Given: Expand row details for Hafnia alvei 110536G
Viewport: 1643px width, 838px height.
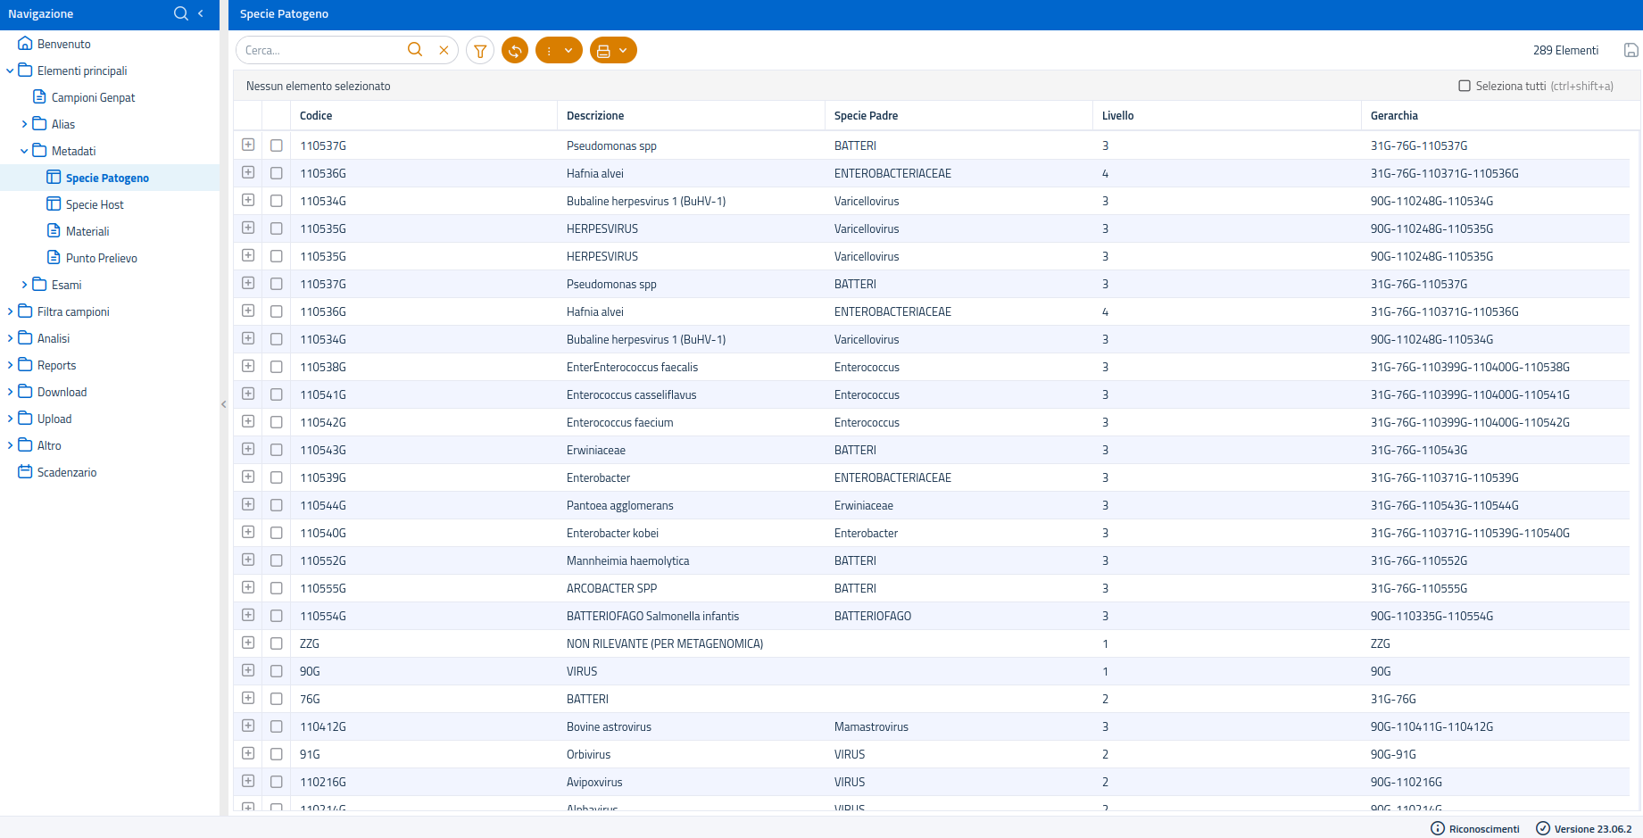Looking at the screenshot, I should coord(248,173).
